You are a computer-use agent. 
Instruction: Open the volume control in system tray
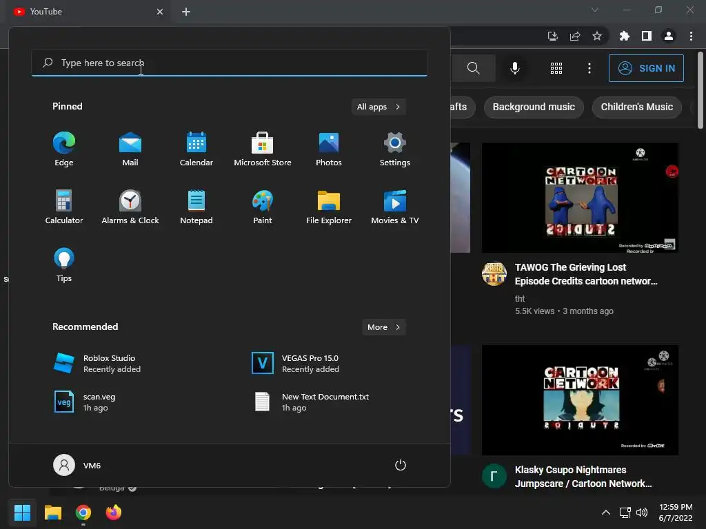click(x=642, y=512)
